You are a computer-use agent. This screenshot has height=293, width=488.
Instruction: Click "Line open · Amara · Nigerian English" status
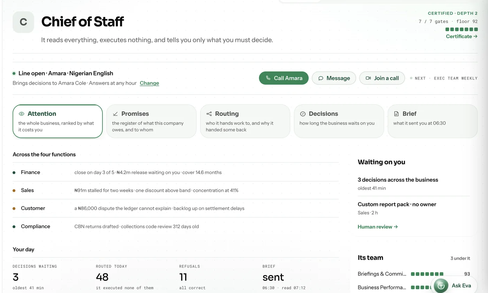[66, 73]
